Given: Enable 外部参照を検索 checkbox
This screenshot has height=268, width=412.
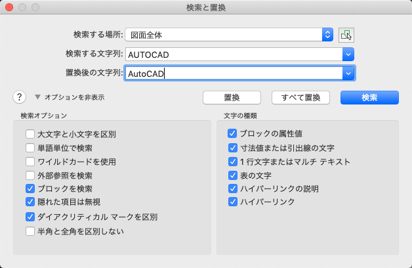Looking at the screenshot, I should tap(30, 175).
